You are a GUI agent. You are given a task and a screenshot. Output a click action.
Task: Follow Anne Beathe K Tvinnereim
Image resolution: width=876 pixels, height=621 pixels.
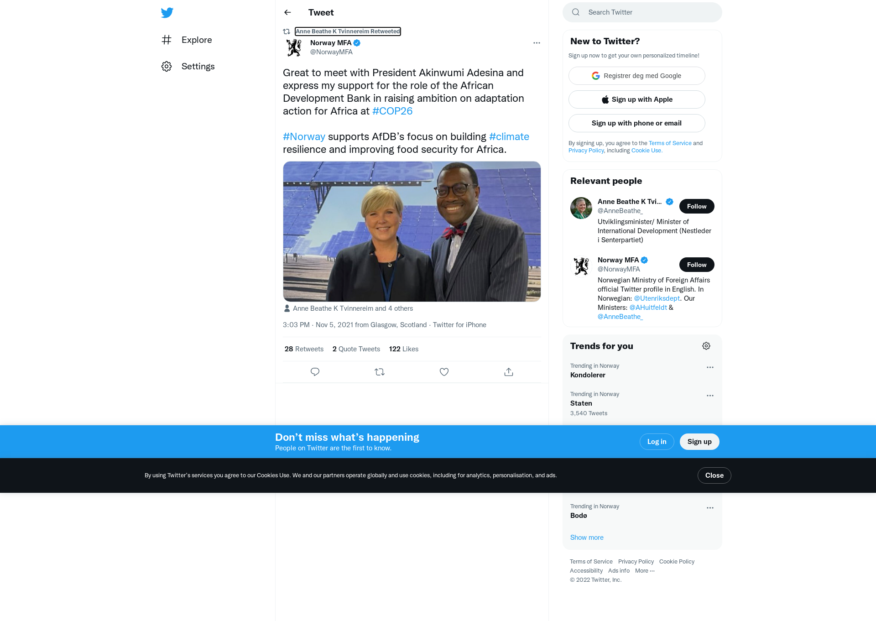point(697,206)
